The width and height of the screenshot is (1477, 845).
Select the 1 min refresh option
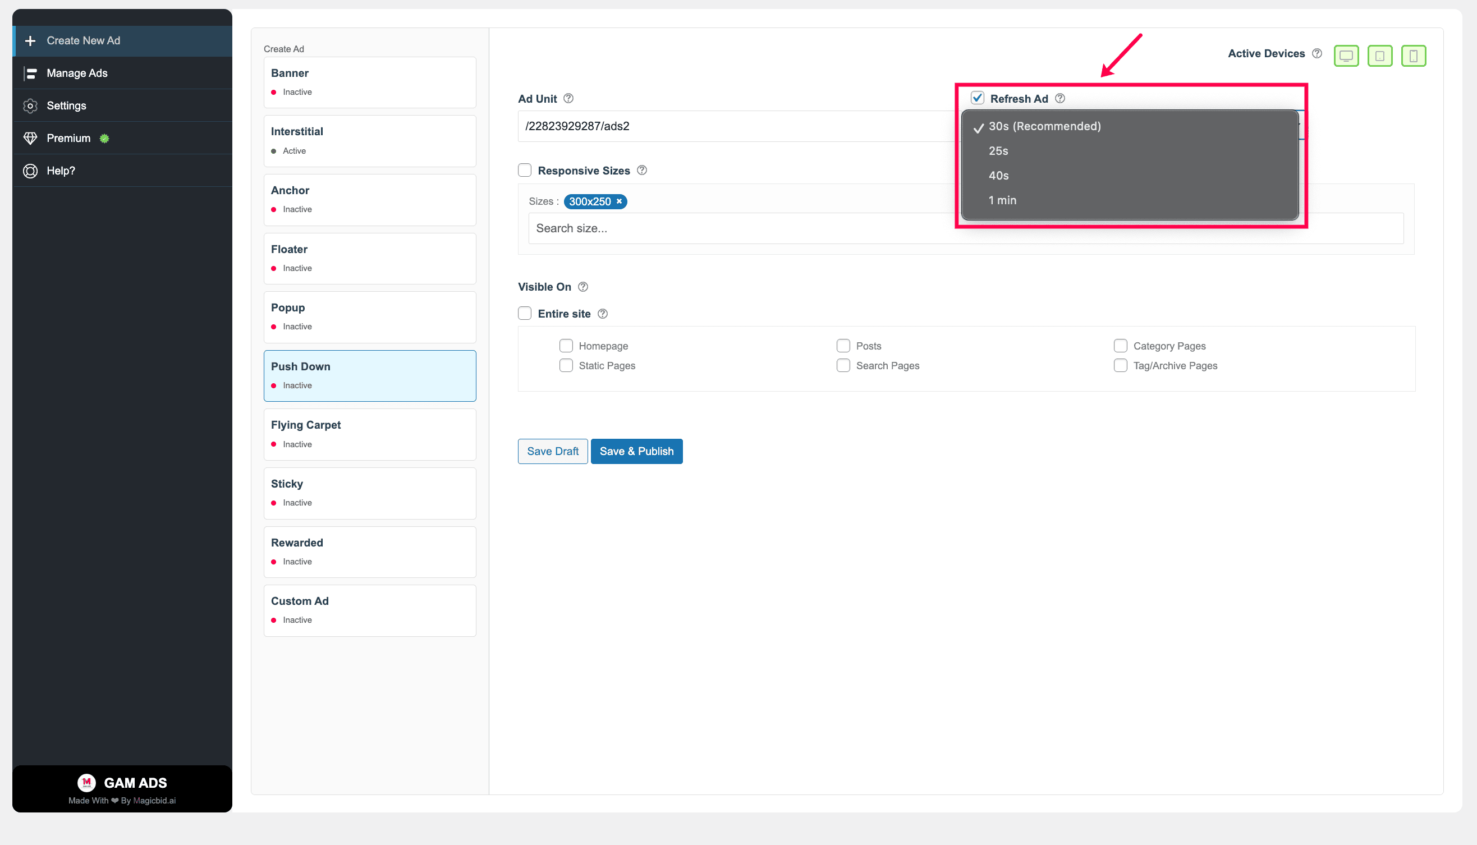pos(1130,200)
